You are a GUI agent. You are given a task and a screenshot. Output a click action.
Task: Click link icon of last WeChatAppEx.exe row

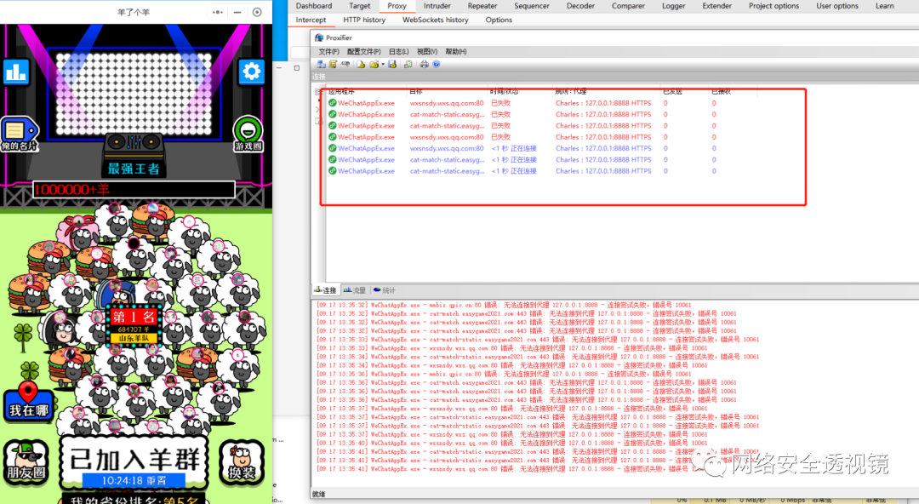pos(333,171)
